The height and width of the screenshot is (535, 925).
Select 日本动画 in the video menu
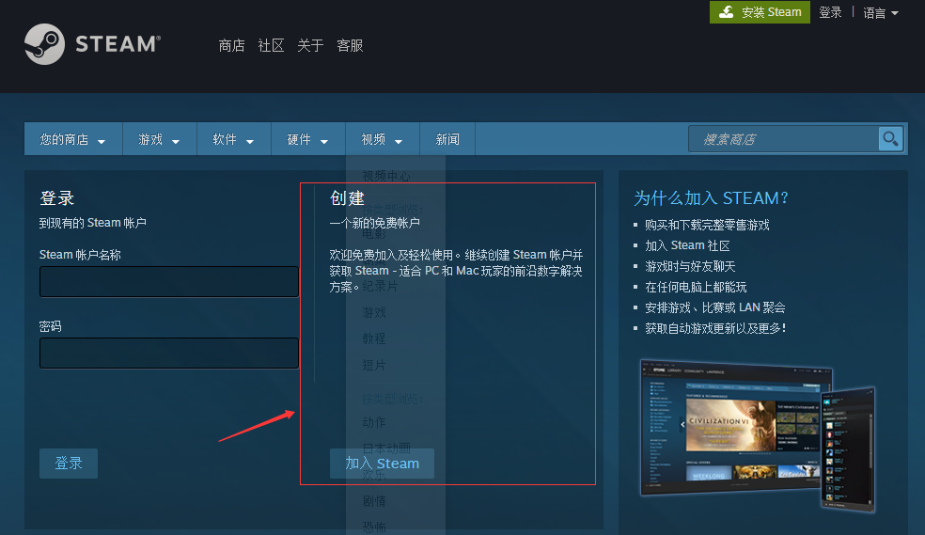pos(385,448)
